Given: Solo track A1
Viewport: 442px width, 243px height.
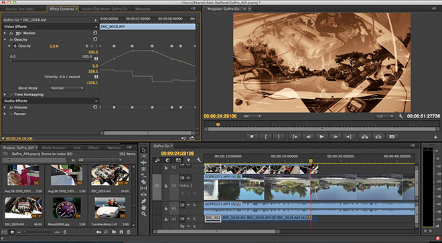Looking at the screenshot, I should pyautogui.click(x=194, y=205).
